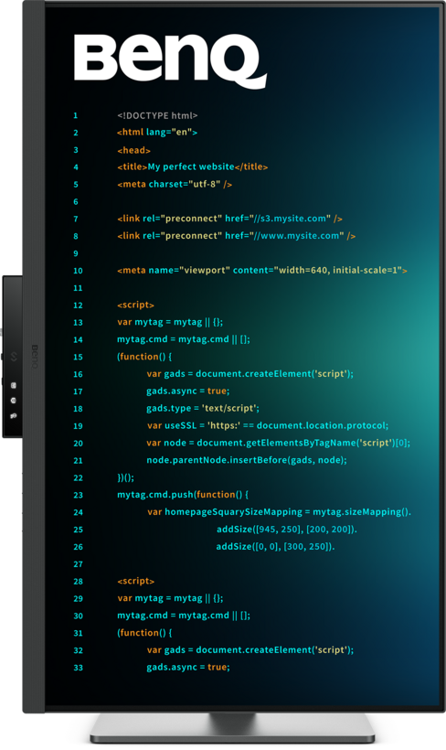Click 'mytag.cmd = mytag.cmd || [];' on line 30
The image size is (446, 750).
pyautogui.click(x=184, y=616)
